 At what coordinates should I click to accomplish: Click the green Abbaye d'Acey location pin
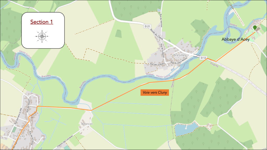click(x=255, y=28)
